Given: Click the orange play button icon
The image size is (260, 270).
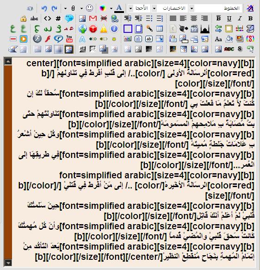Looking at the screenshot, I should (24, 39).
